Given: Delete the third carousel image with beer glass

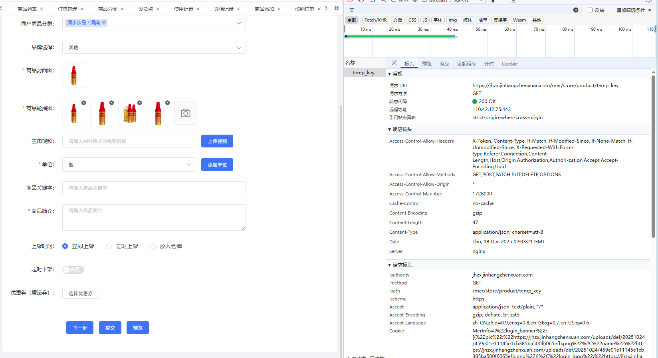Looking at the screenshot, I should point(140,103).
